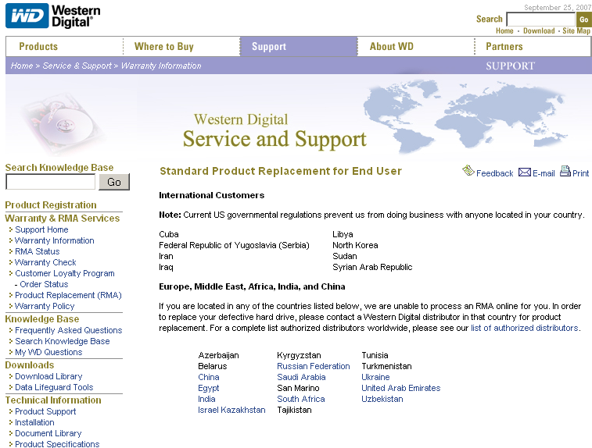The height and width of the screenshot is (448, 592).
Task: Click the Service & Support breadcrumb
Action: [x=77, y=66]
